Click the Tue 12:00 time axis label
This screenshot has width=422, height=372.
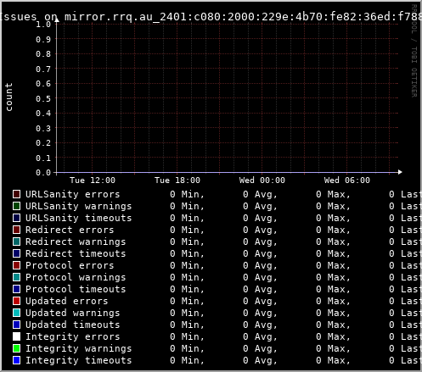coord(93,180)
